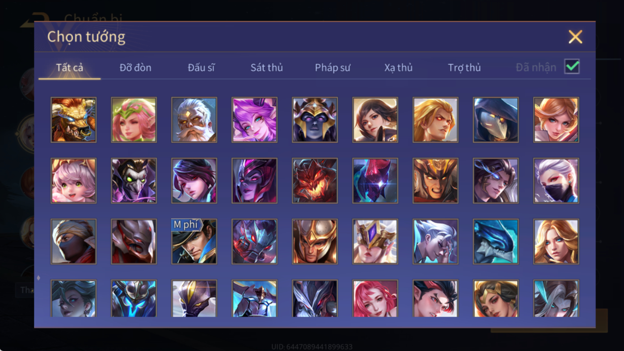This screenshot has height=351, width=624.
Task: Select the red flaming demon hero
Action: (x=315, y=181)
